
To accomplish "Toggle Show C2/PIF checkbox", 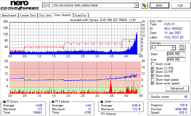I will coord(152,72).
